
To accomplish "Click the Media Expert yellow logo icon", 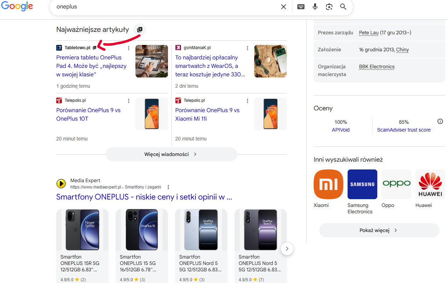I will (x=61, y=184).
